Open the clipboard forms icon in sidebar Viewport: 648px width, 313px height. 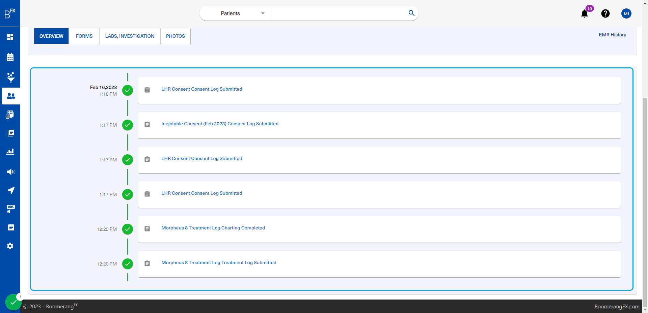point(11,227)
